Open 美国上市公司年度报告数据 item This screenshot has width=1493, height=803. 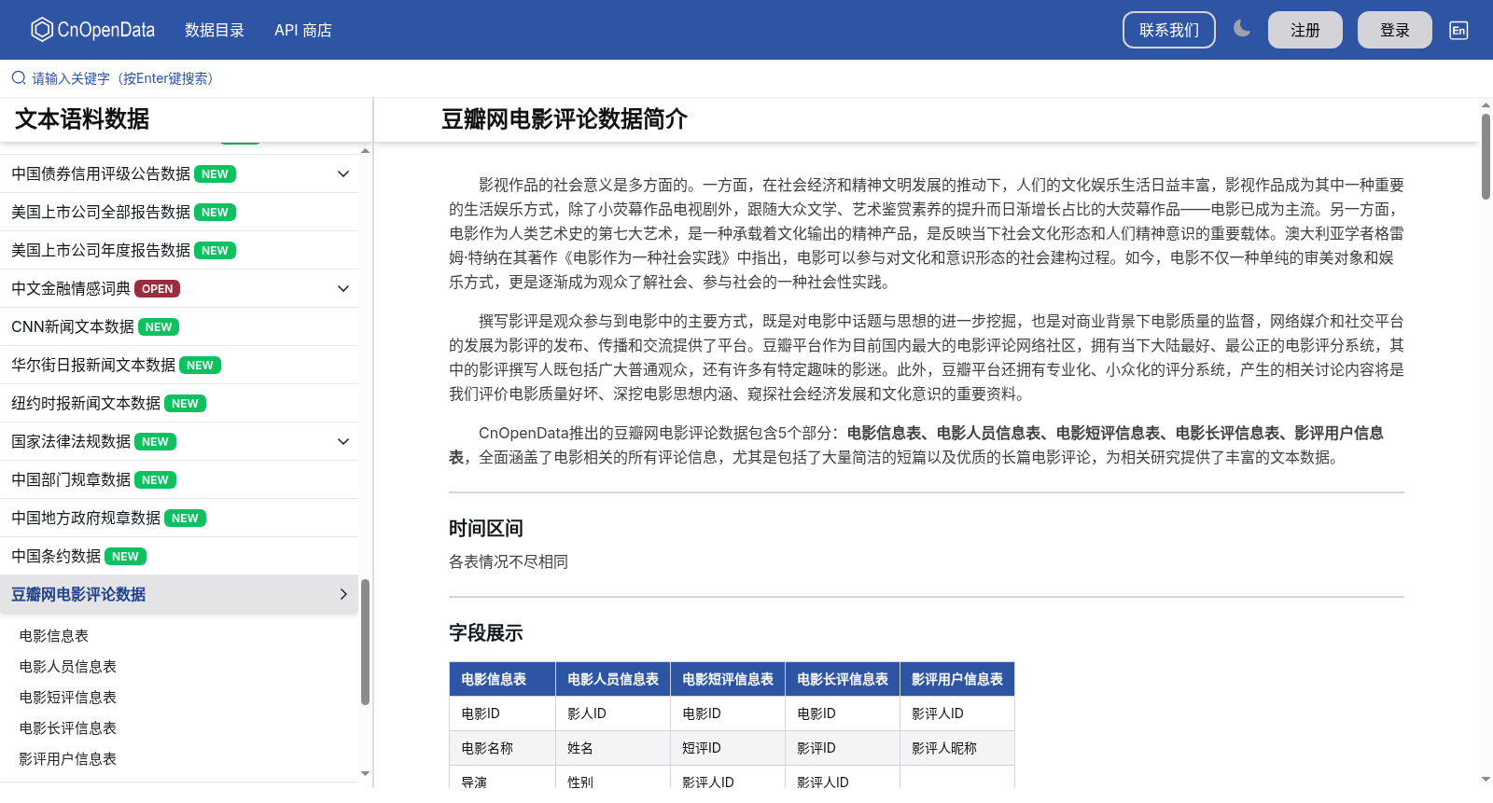pos(179,251)
